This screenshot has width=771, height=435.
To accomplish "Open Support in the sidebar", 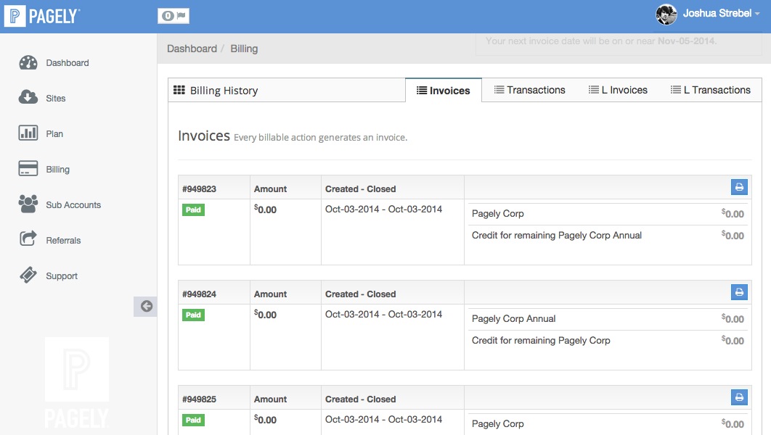I will click(x=62, y=276).
